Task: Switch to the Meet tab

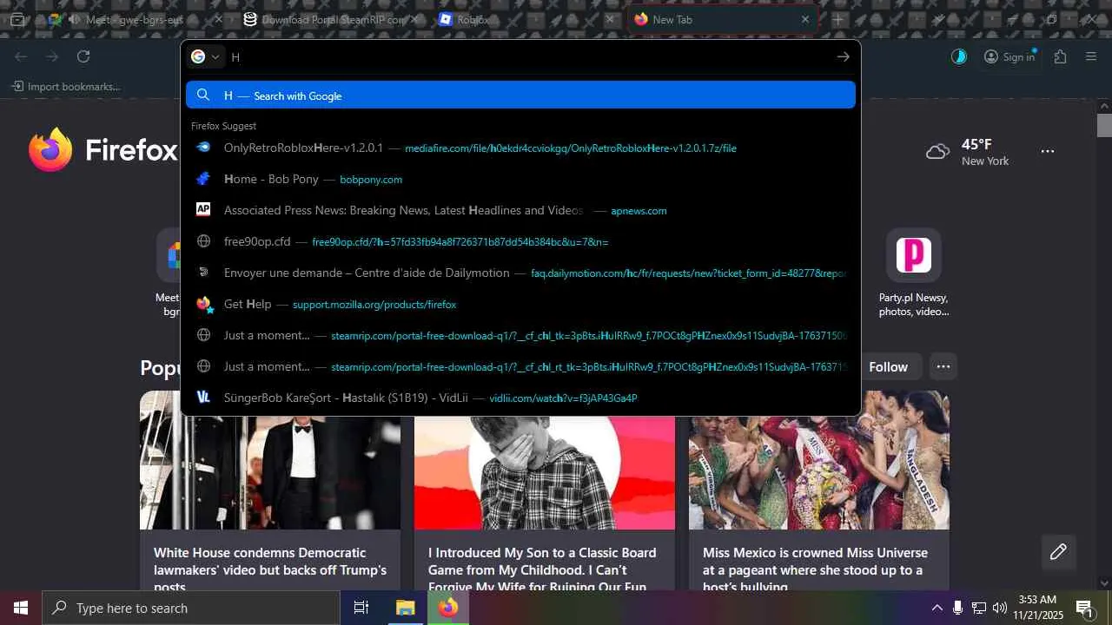Action: 136,19
